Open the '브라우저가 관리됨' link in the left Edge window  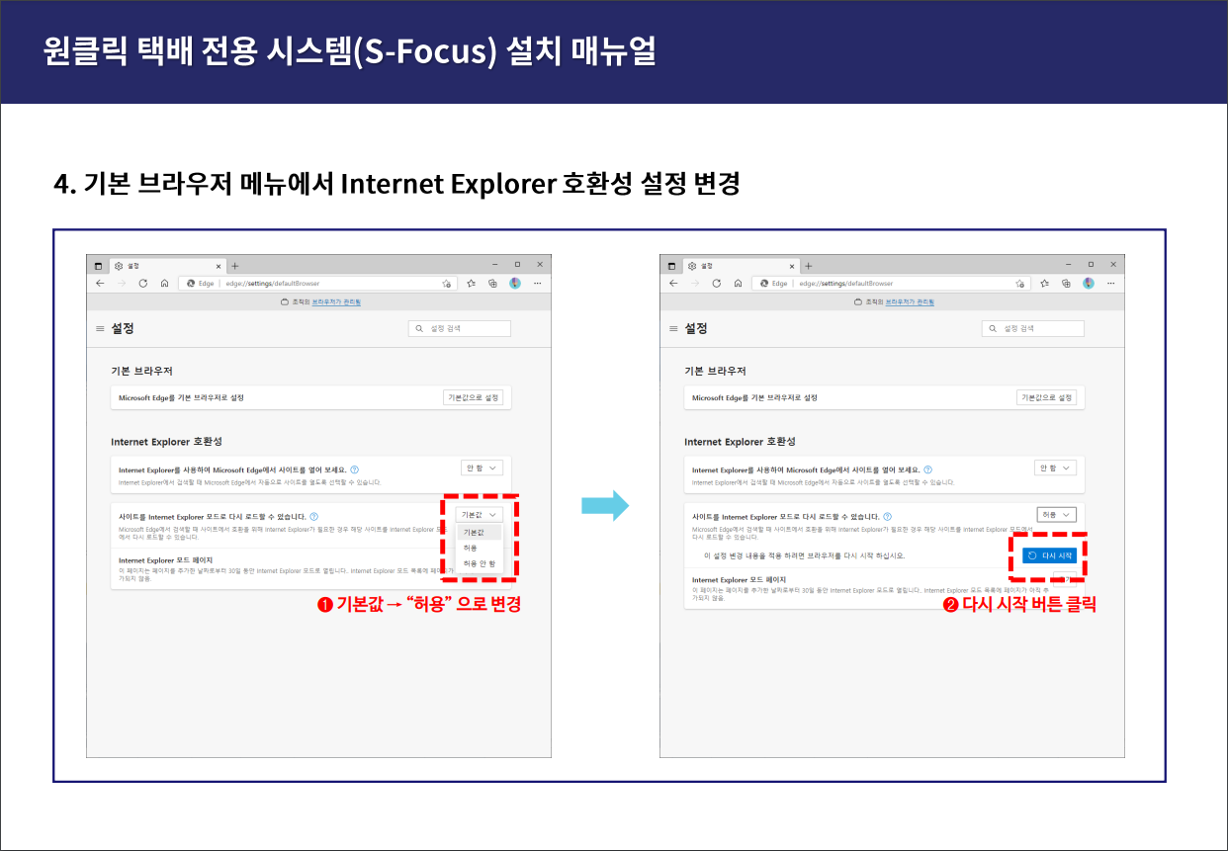(x=336, y=301)
